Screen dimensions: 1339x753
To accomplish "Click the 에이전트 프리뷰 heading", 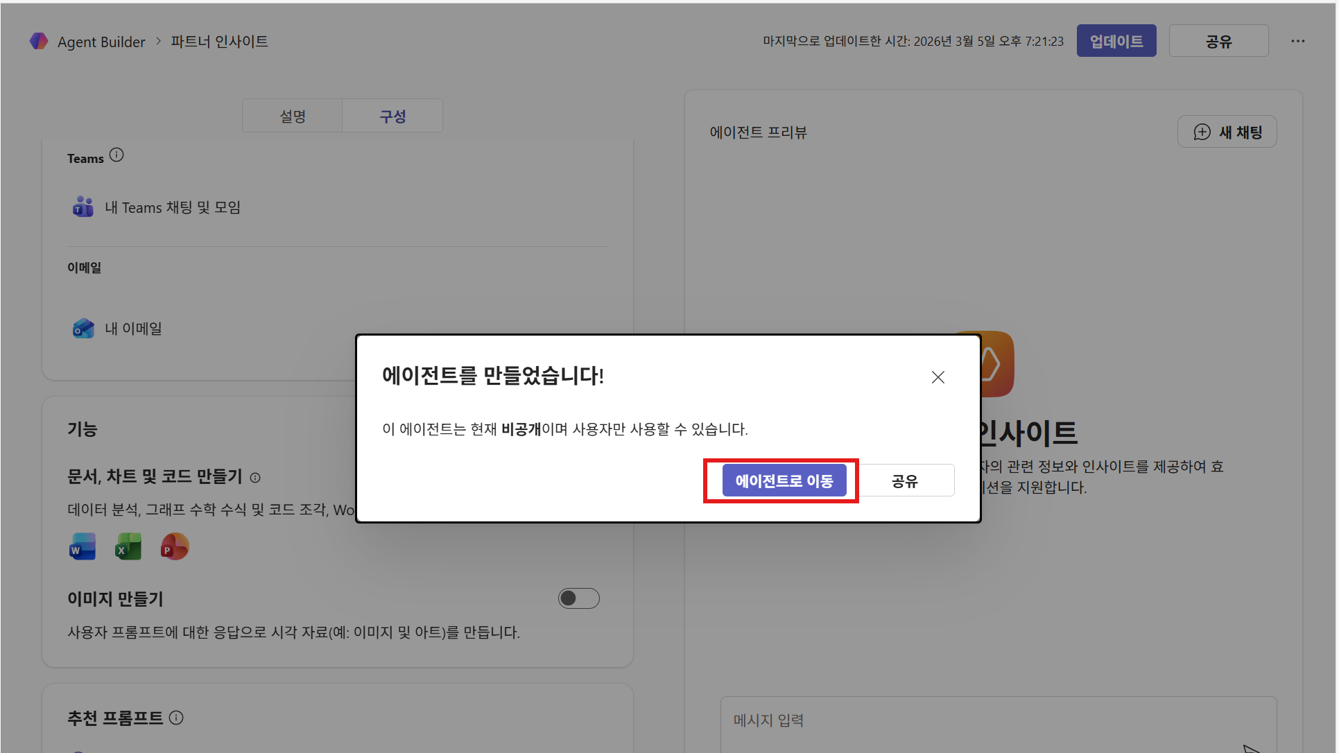I will click(759, 132).
